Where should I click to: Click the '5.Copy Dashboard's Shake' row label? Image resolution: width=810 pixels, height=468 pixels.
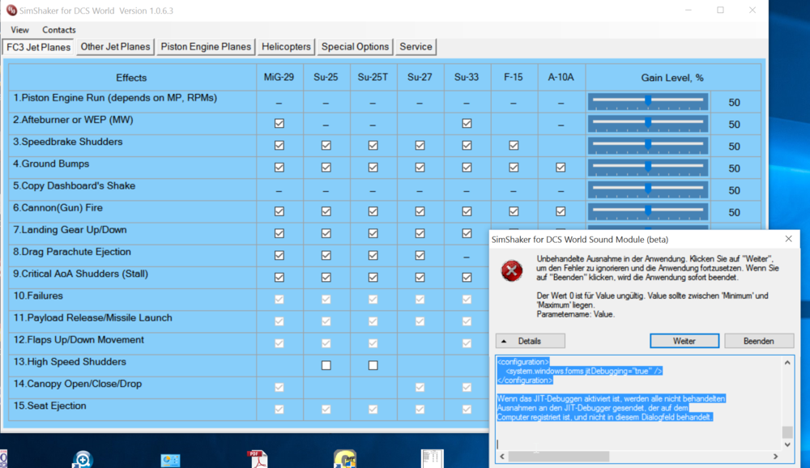[75, 186]
